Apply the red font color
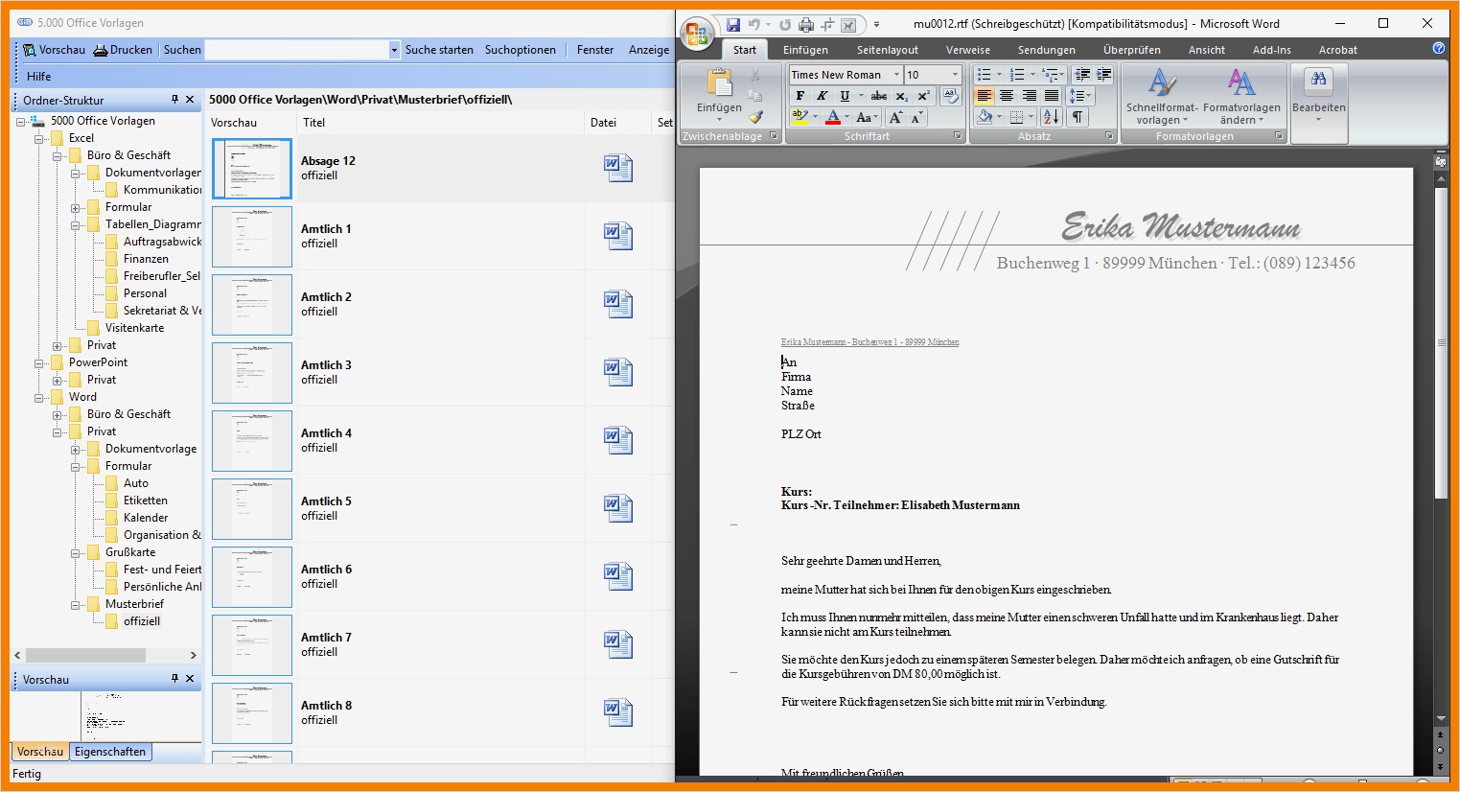 pyautogui.click(x=832, y=117)
